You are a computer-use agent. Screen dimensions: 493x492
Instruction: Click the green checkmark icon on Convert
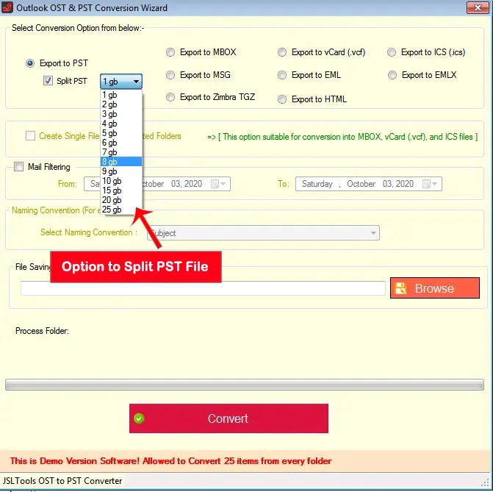(140, 418)
